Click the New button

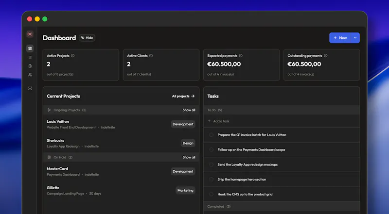pos(340,38)
